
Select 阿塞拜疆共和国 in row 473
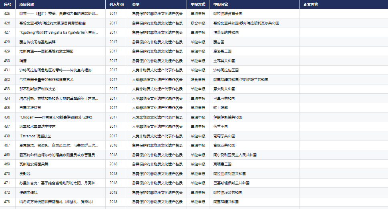click(226, 201)
